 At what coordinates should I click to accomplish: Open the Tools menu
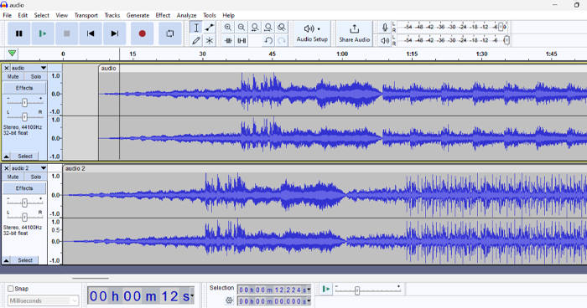pyautogui.click(x=210, y=15)
